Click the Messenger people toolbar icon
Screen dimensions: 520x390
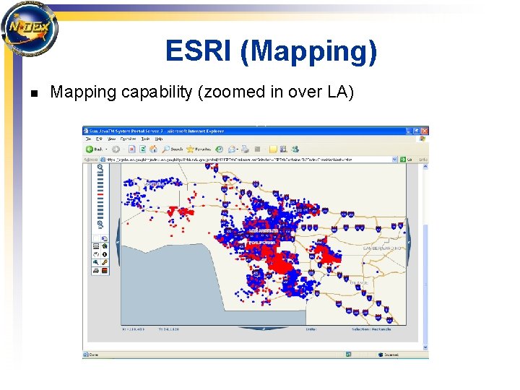[295, 149]
